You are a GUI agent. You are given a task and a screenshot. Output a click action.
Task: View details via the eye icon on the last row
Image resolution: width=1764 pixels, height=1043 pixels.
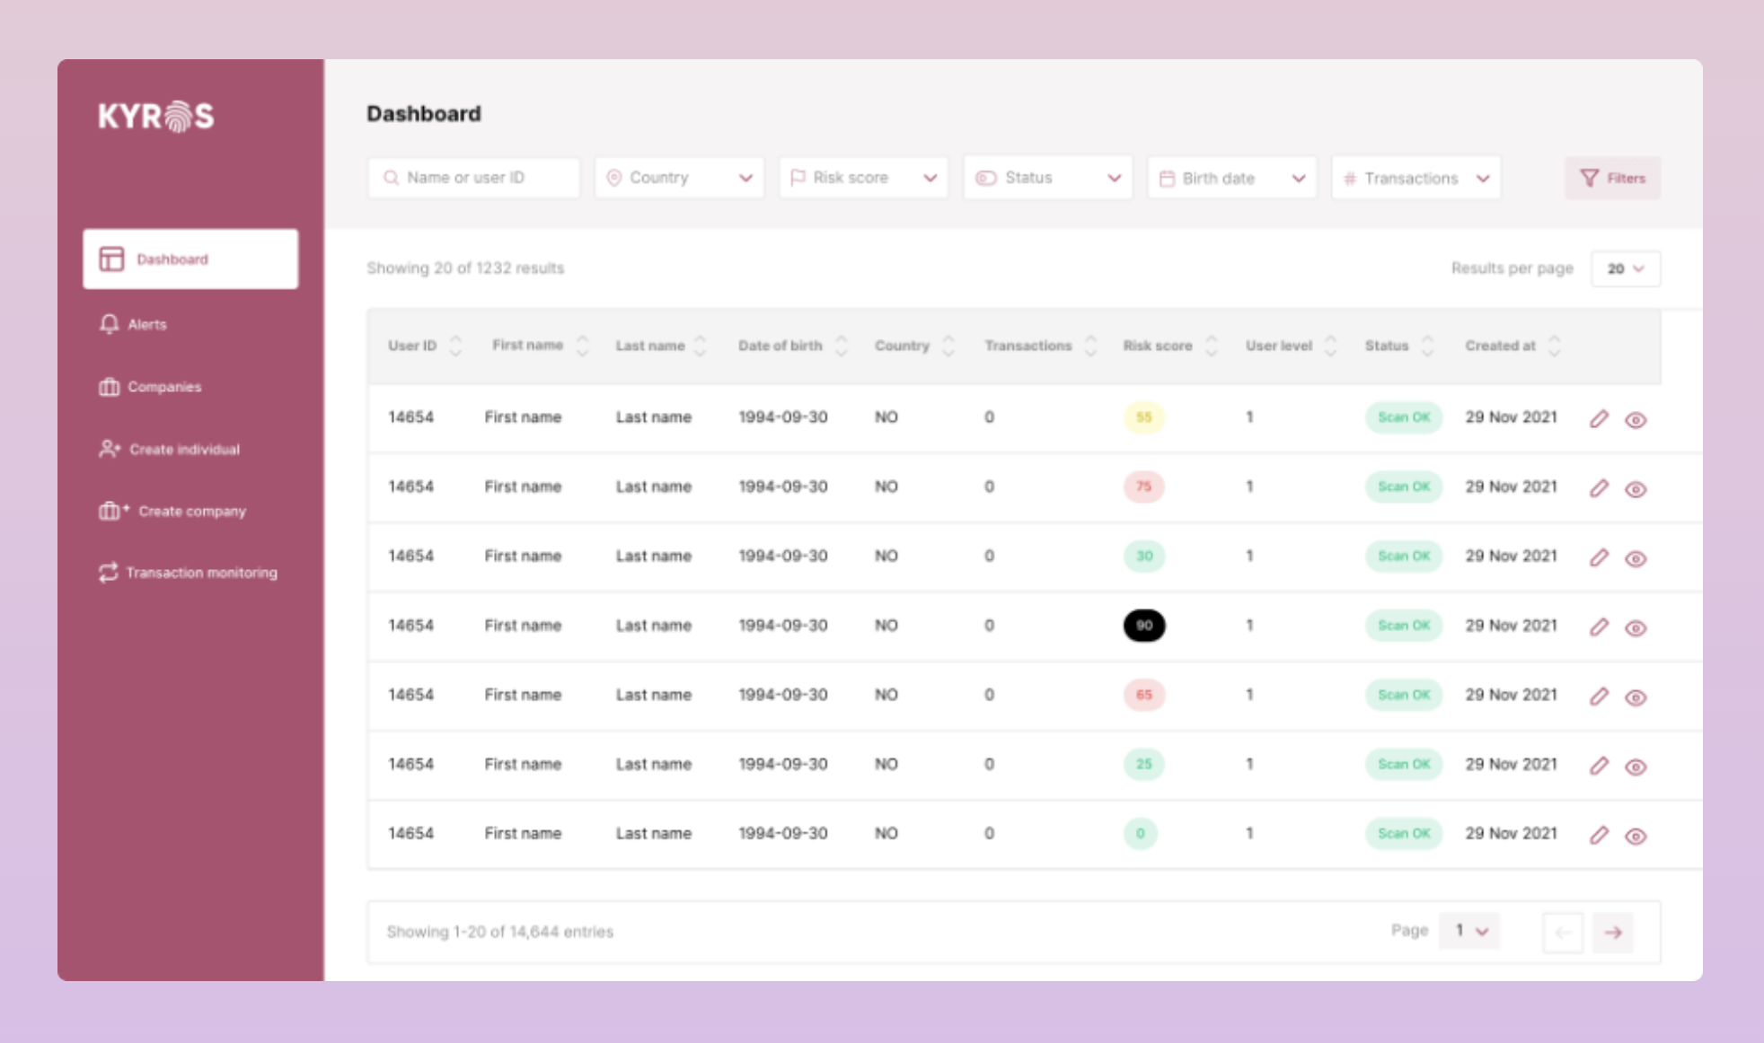[x=1636, y=836]
